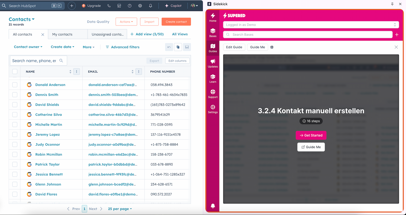Check the box for Michelle Martin

click(15, 125)
